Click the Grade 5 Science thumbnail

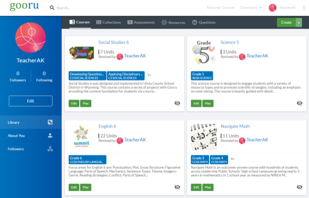tap(204, 52)
